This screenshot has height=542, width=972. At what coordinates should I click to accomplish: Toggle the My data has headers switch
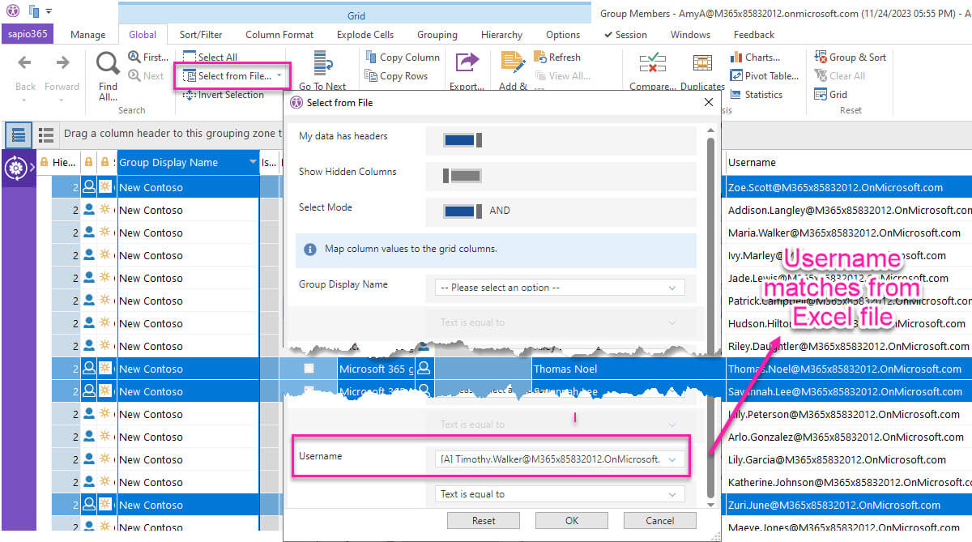463,140
